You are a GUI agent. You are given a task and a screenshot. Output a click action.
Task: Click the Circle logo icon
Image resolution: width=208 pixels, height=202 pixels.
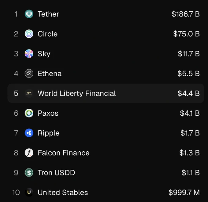tap(29, 34)
